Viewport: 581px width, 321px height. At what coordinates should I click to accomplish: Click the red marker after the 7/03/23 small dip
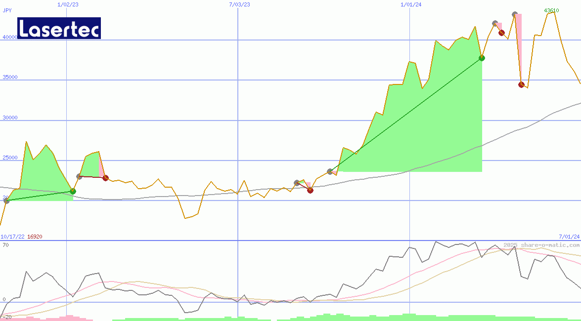coord(310,190)
